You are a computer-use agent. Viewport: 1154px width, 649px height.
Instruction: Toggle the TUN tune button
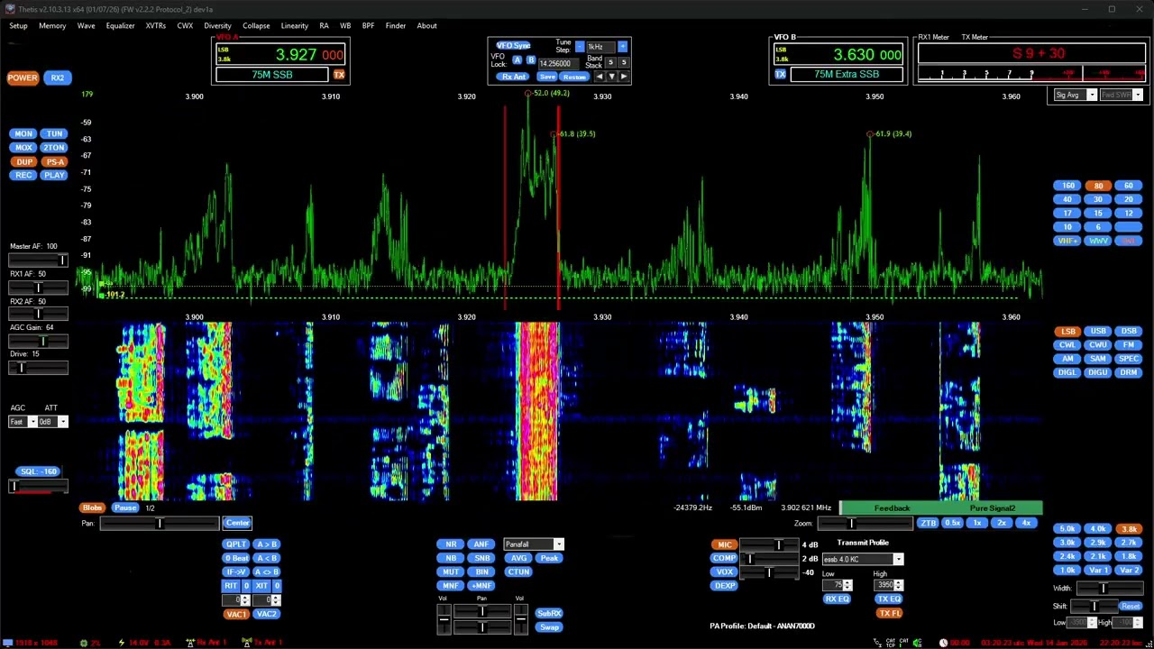(54, 134)
